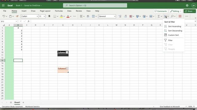Viewport: 197px width, 110px height.
Task: Switch to the Insert tab
Action: pyautogui.click(x=24, y=11)
